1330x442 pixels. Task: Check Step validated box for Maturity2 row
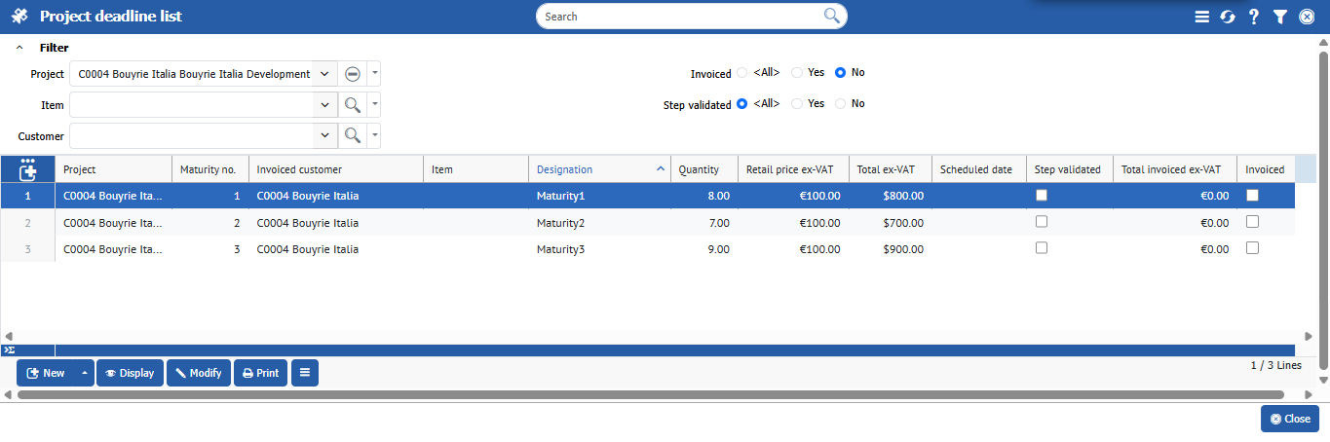click(1042, 222)
